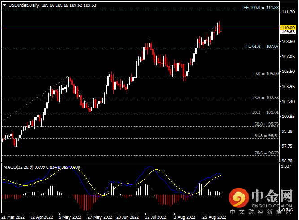The image size is (299, 220).
Task: Click the 20 Jun 2022 date label
Action: (128, 217)
